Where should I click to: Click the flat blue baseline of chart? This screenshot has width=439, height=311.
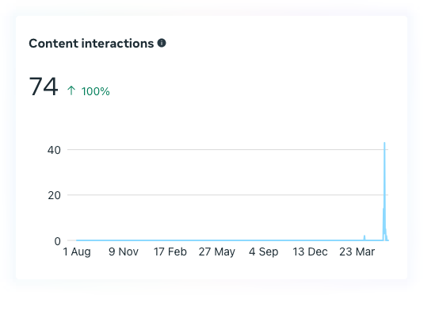[x=219, y=240]
